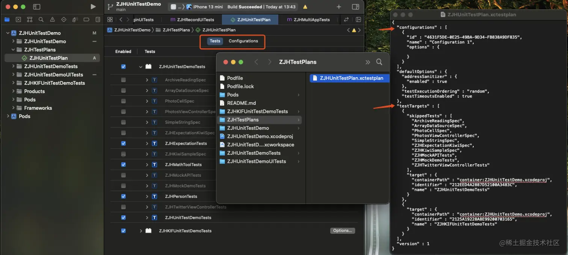This screenshot has height=255, width=568.
Task: Open the related items grid menu
Action: [110, 20]
